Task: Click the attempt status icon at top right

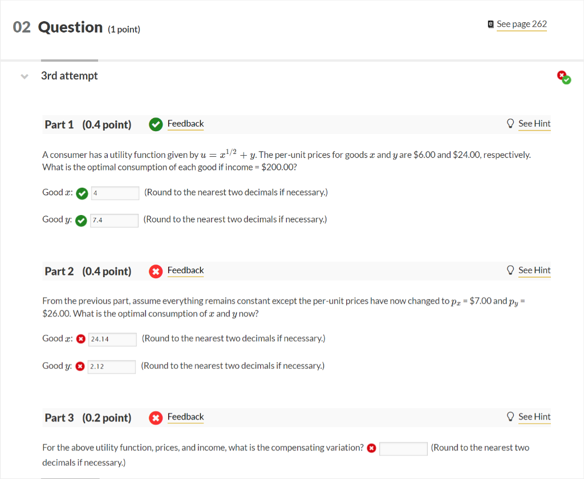Action: pyautogui.click(x=563, y=77)
